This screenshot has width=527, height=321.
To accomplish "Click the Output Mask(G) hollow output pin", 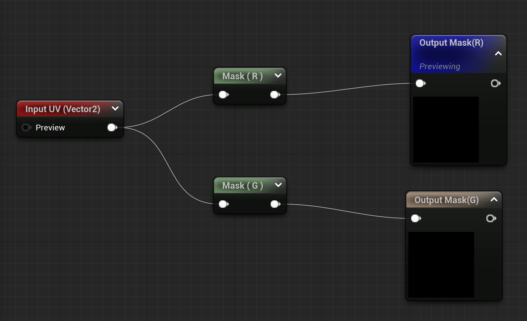I will [491, 218].
